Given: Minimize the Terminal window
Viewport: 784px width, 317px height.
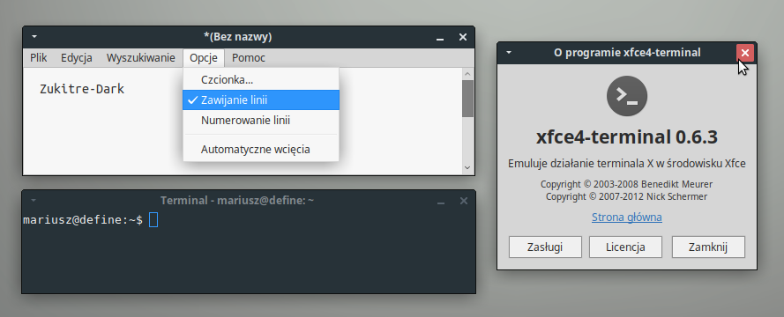Looking at the screenshot, I should [x=440, y=201].
